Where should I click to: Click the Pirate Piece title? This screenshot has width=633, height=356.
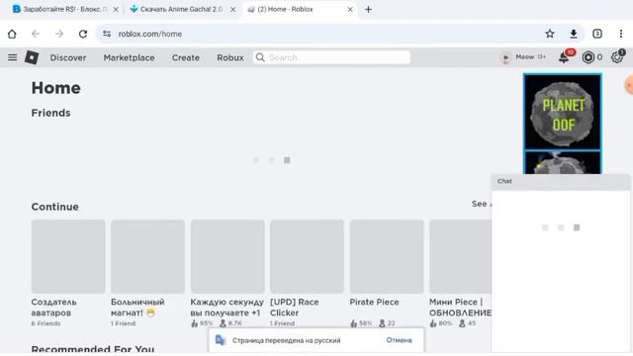(374, 302)
